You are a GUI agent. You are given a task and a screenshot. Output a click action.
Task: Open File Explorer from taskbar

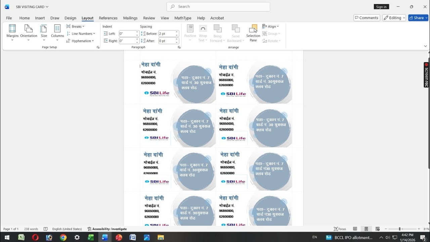click(161, 237)
